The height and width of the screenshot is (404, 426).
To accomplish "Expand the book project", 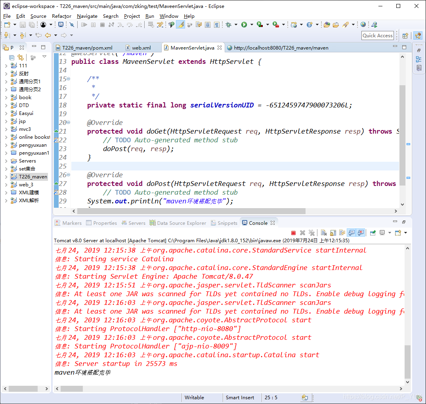I will click(6, 98).
